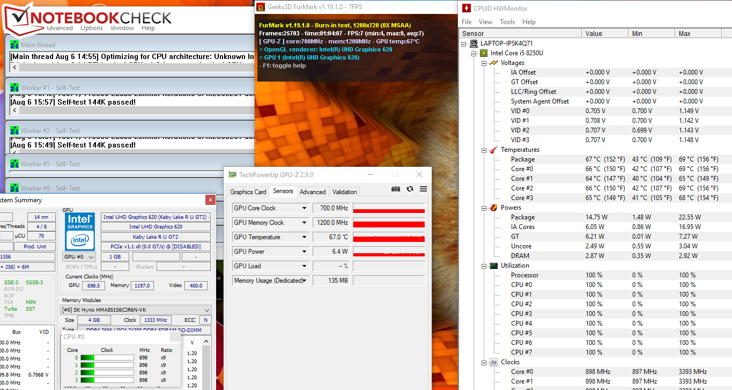Image resolution: width=732 pixels, height=390 pixels.
Task: Collapse the Voltages section
Action: (484, 63)
